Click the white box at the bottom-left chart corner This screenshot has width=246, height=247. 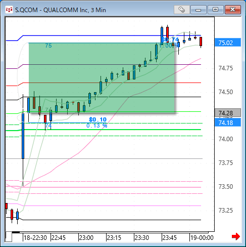pyautogui.click(x=9, y=237)
